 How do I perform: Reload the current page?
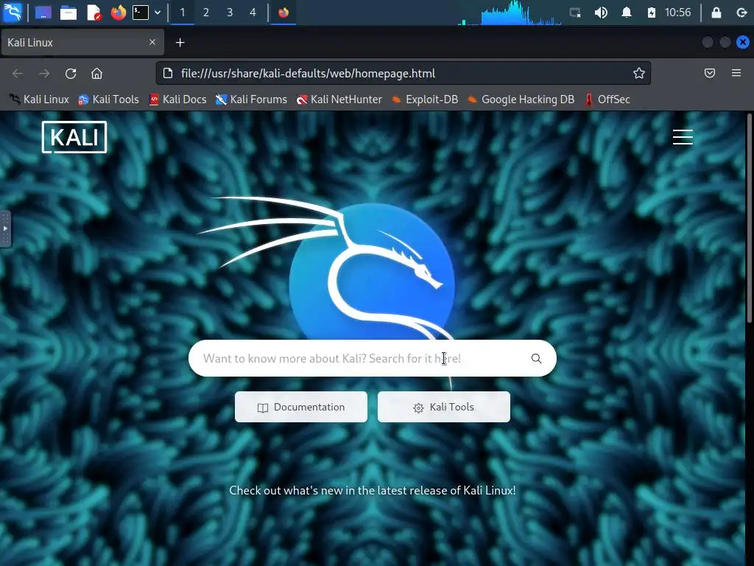71,74
